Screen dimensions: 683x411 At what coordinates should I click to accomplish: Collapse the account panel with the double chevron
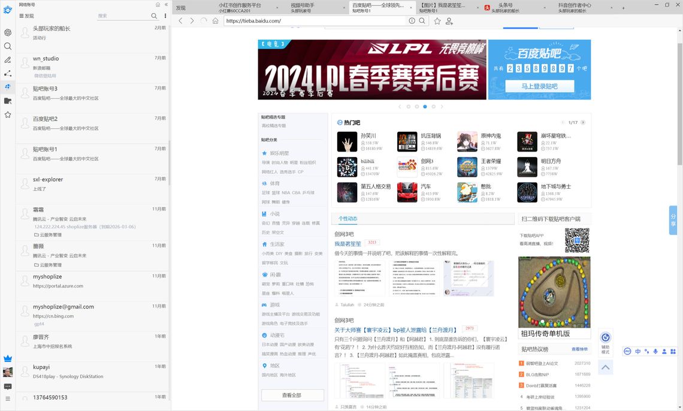point(166,4)
